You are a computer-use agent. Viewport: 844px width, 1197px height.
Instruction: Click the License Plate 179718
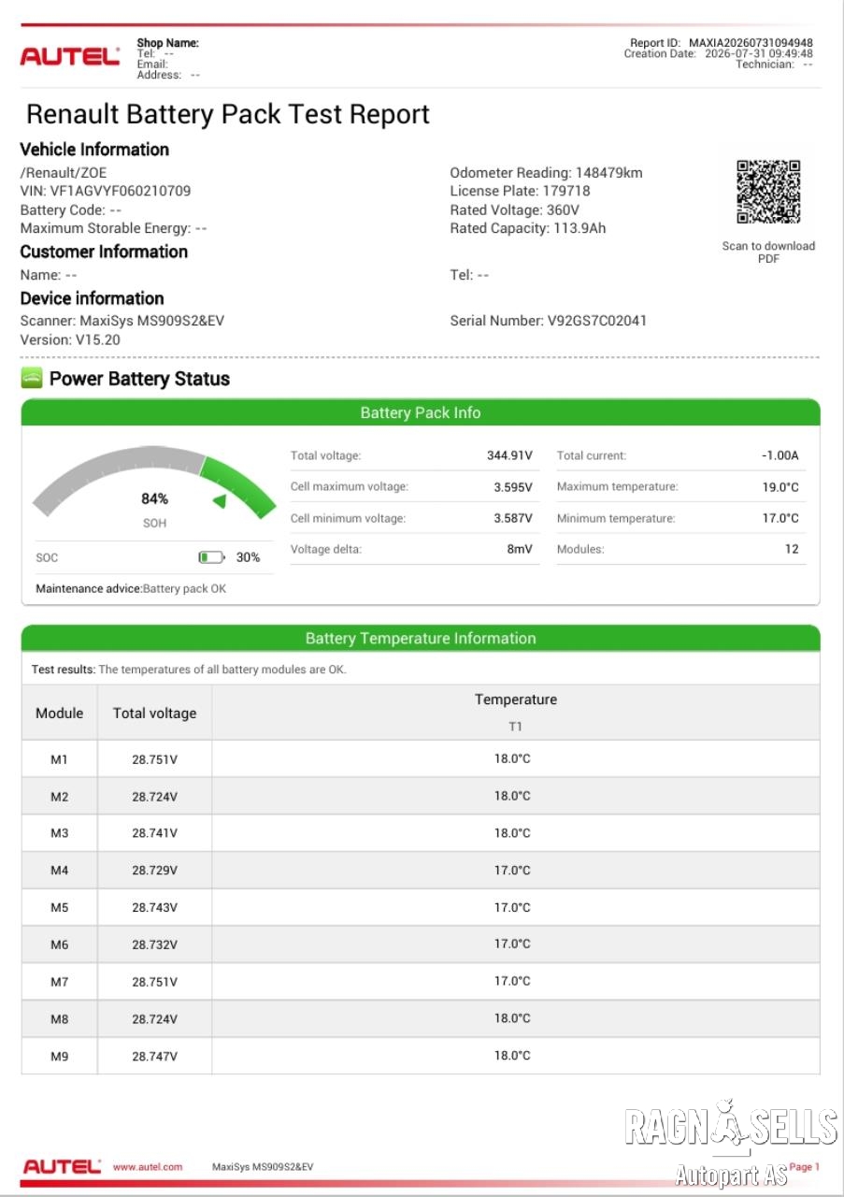tap(520, 191)
